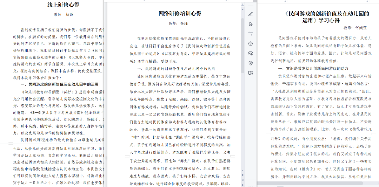Click the ellipsis more icon below the sidebar

click(x=251, y=186)
